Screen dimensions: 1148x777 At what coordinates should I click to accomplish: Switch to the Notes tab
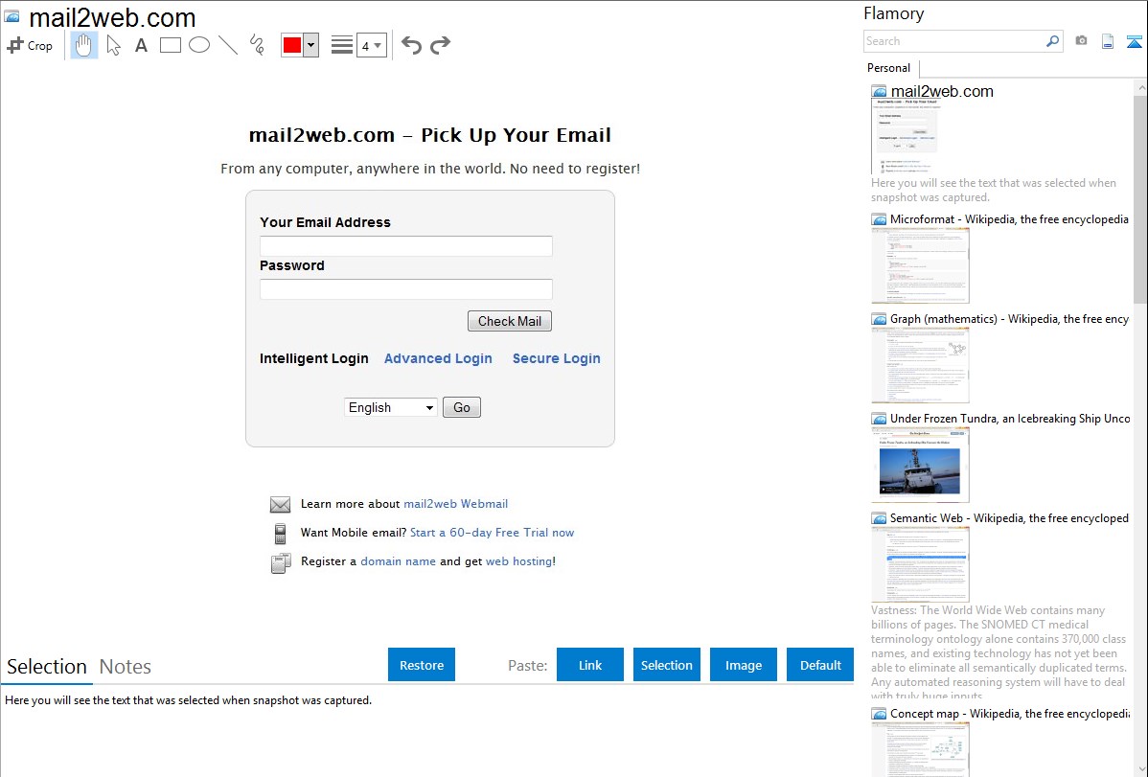(126, 667)
